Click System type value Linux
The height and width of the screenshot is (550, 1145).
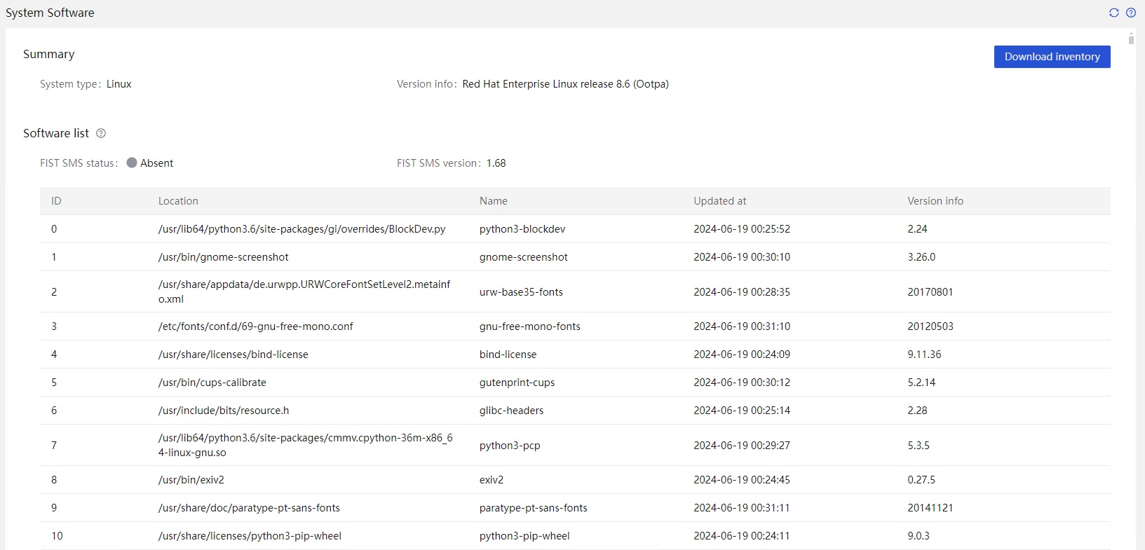[119, 84]
